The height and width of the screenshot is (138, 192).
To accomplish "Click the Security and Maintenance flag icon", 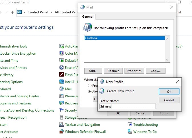I will [62, 110].
